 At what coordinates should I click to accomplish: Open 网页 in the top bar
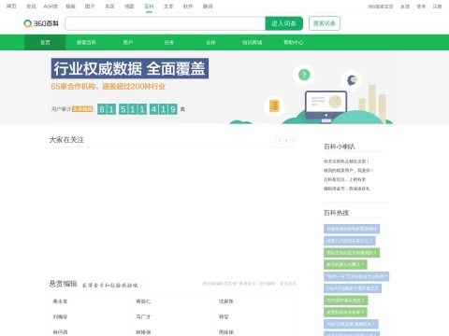[11, 7]
